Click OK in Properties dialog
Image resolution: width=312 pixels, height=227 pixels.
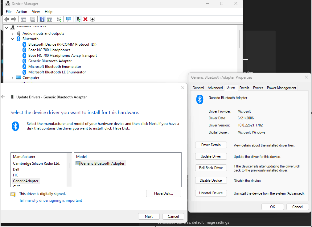tap(273, 207)
